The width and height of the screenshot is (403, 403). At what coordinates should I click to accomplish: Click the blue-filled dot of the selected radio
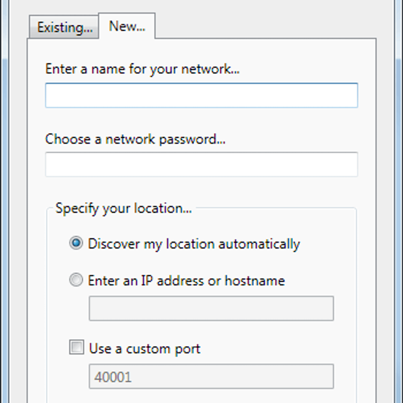76,243
